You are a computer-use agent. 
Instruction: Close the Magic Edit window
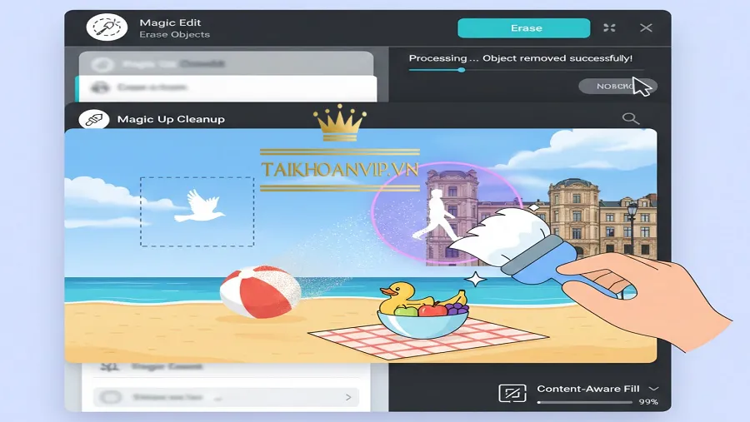(646, 27)
